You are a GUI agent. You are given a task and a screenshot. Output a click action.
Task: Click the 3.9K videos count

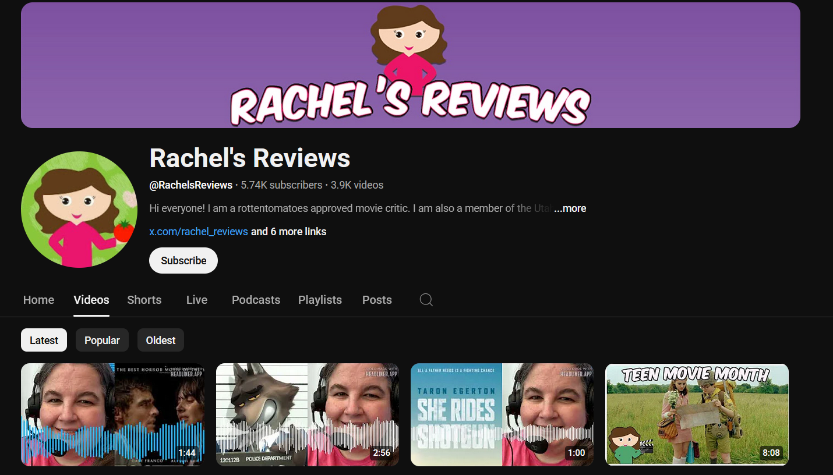[x=357, y=185]
